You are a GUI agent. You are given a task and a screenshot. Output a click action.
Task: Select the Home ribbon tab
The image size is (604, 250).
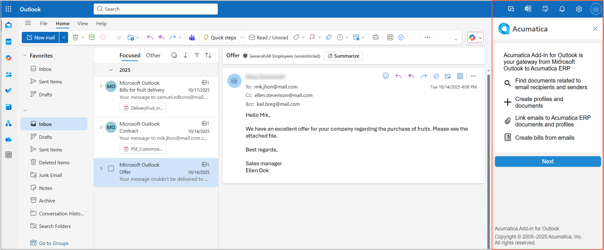point(63,23)
